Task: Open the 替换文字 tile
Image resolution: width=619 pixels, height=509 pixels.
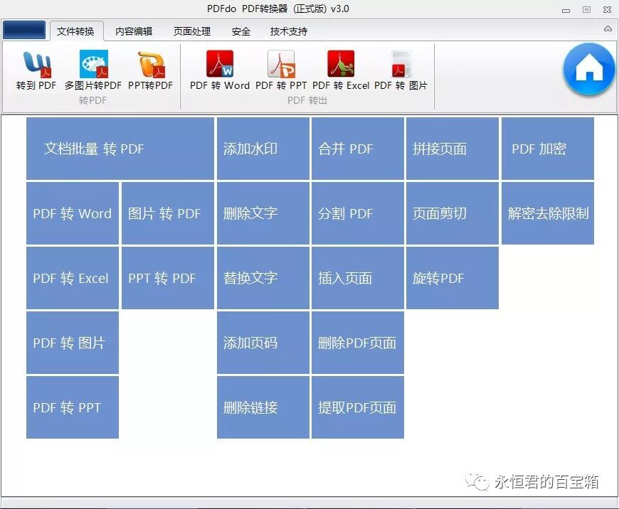Action: [x=263, y=278]
